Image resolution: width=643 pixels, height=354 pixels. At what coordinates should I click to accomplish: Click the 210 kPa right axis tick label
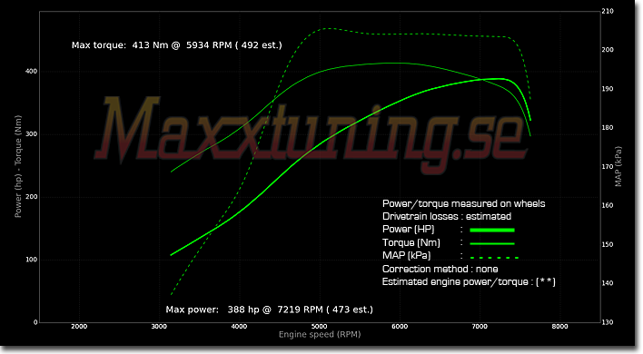608,11
